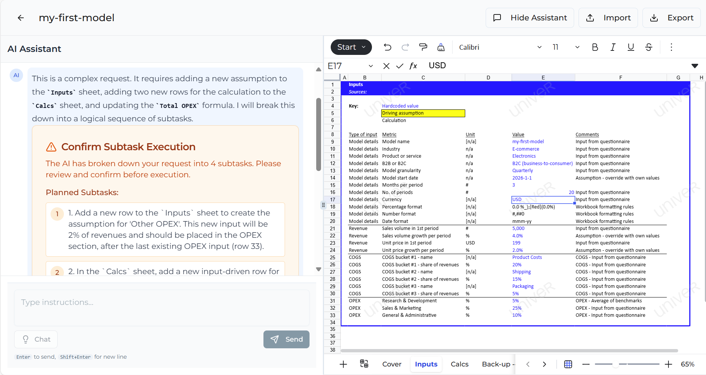Toggle bold formatting
Image resolution: width=706 pixels, height=375 pixels.
tap(595, 47)
